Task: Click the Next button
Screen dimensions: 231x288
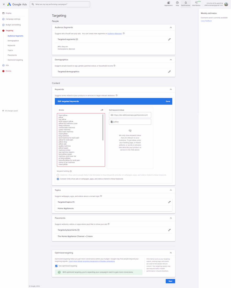Action: tap(170, 281)
